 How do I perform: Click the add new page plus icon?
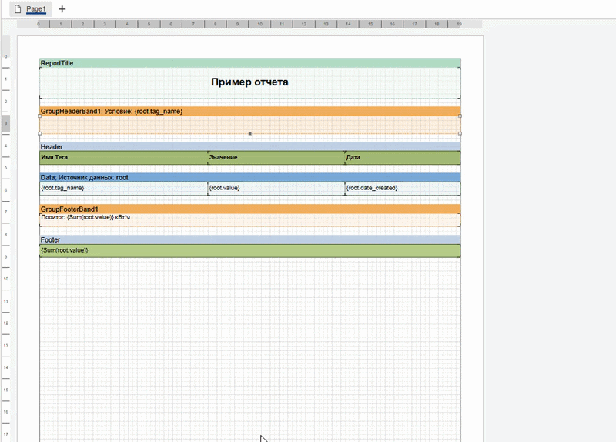[x=62, y=9]
